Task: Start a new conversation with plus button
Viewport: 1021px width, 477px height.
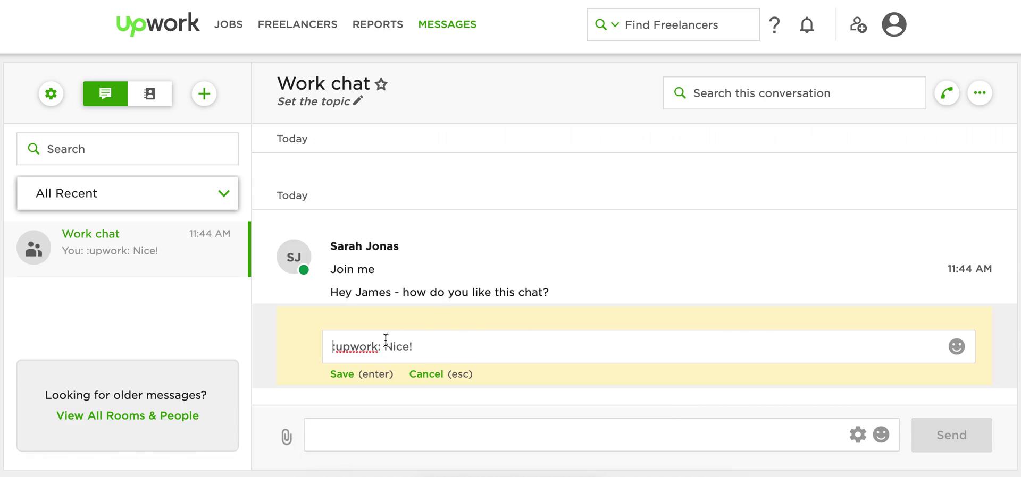Action: pos(204,94)
